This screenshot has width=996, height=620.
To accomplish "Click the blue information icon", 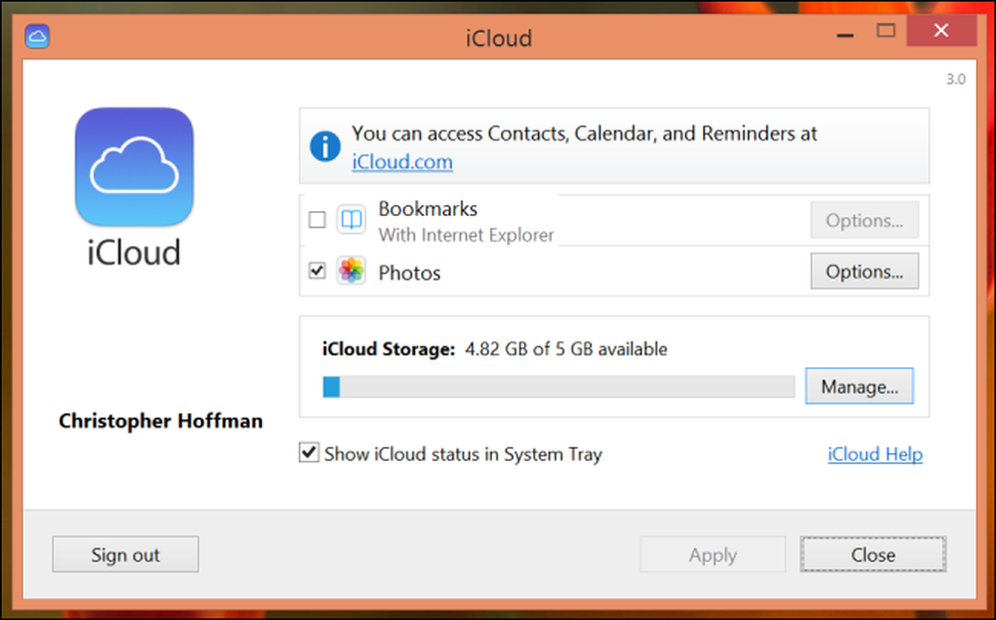I will pos(326,146).
